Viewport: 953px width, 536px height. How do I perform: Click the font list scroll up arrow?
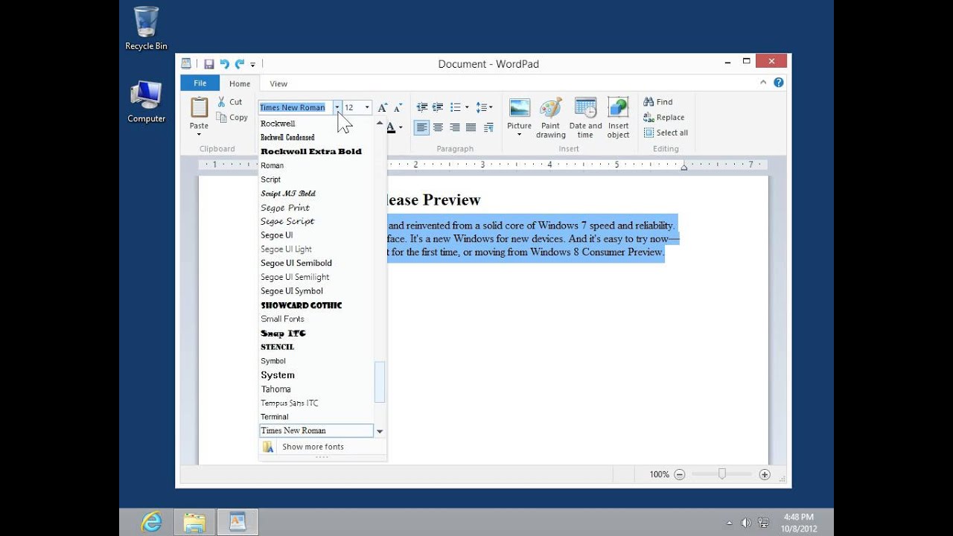pyautogui.click(x=380, y=123)
